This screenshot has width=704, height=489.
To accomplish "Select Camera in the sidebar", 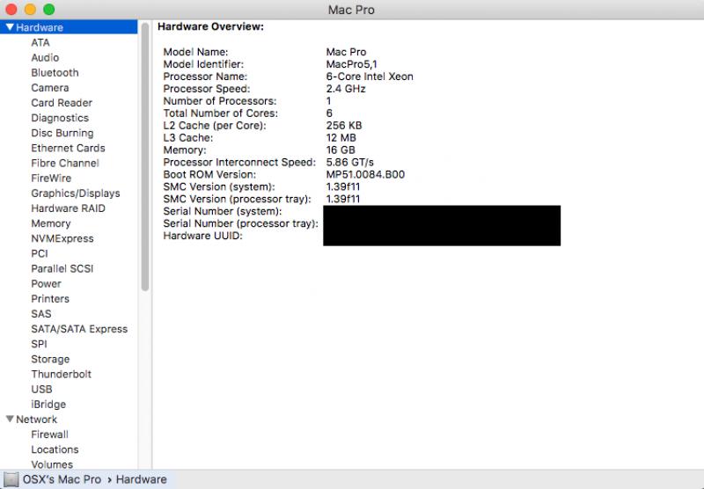I will click(50, 87).
